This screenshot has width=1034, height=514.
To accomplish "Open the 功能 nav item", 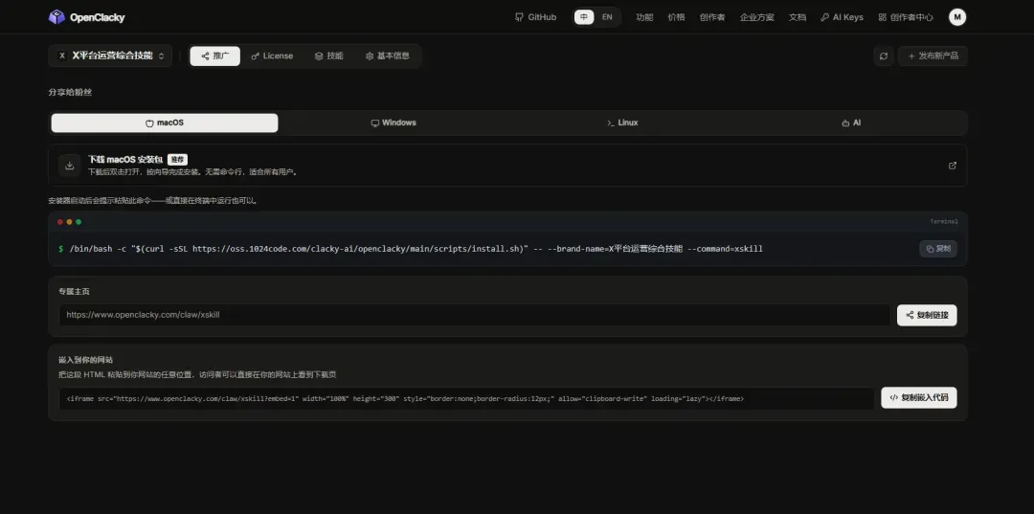I will coord(644,17).
